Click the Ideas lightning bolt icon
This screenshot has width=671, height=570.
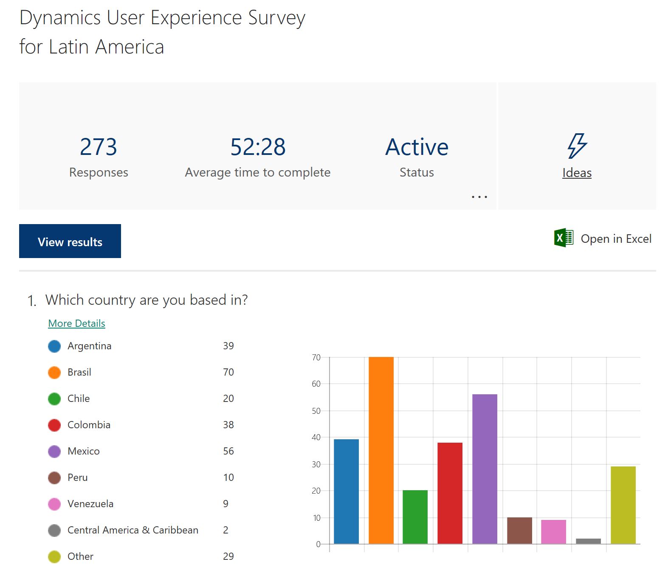[577, 146]
